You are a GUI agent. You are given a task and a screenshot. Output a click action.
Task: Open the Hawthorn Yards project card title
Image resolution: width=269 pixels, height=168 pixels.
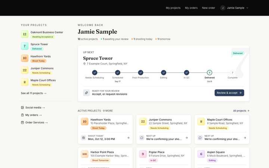point(101,120)
